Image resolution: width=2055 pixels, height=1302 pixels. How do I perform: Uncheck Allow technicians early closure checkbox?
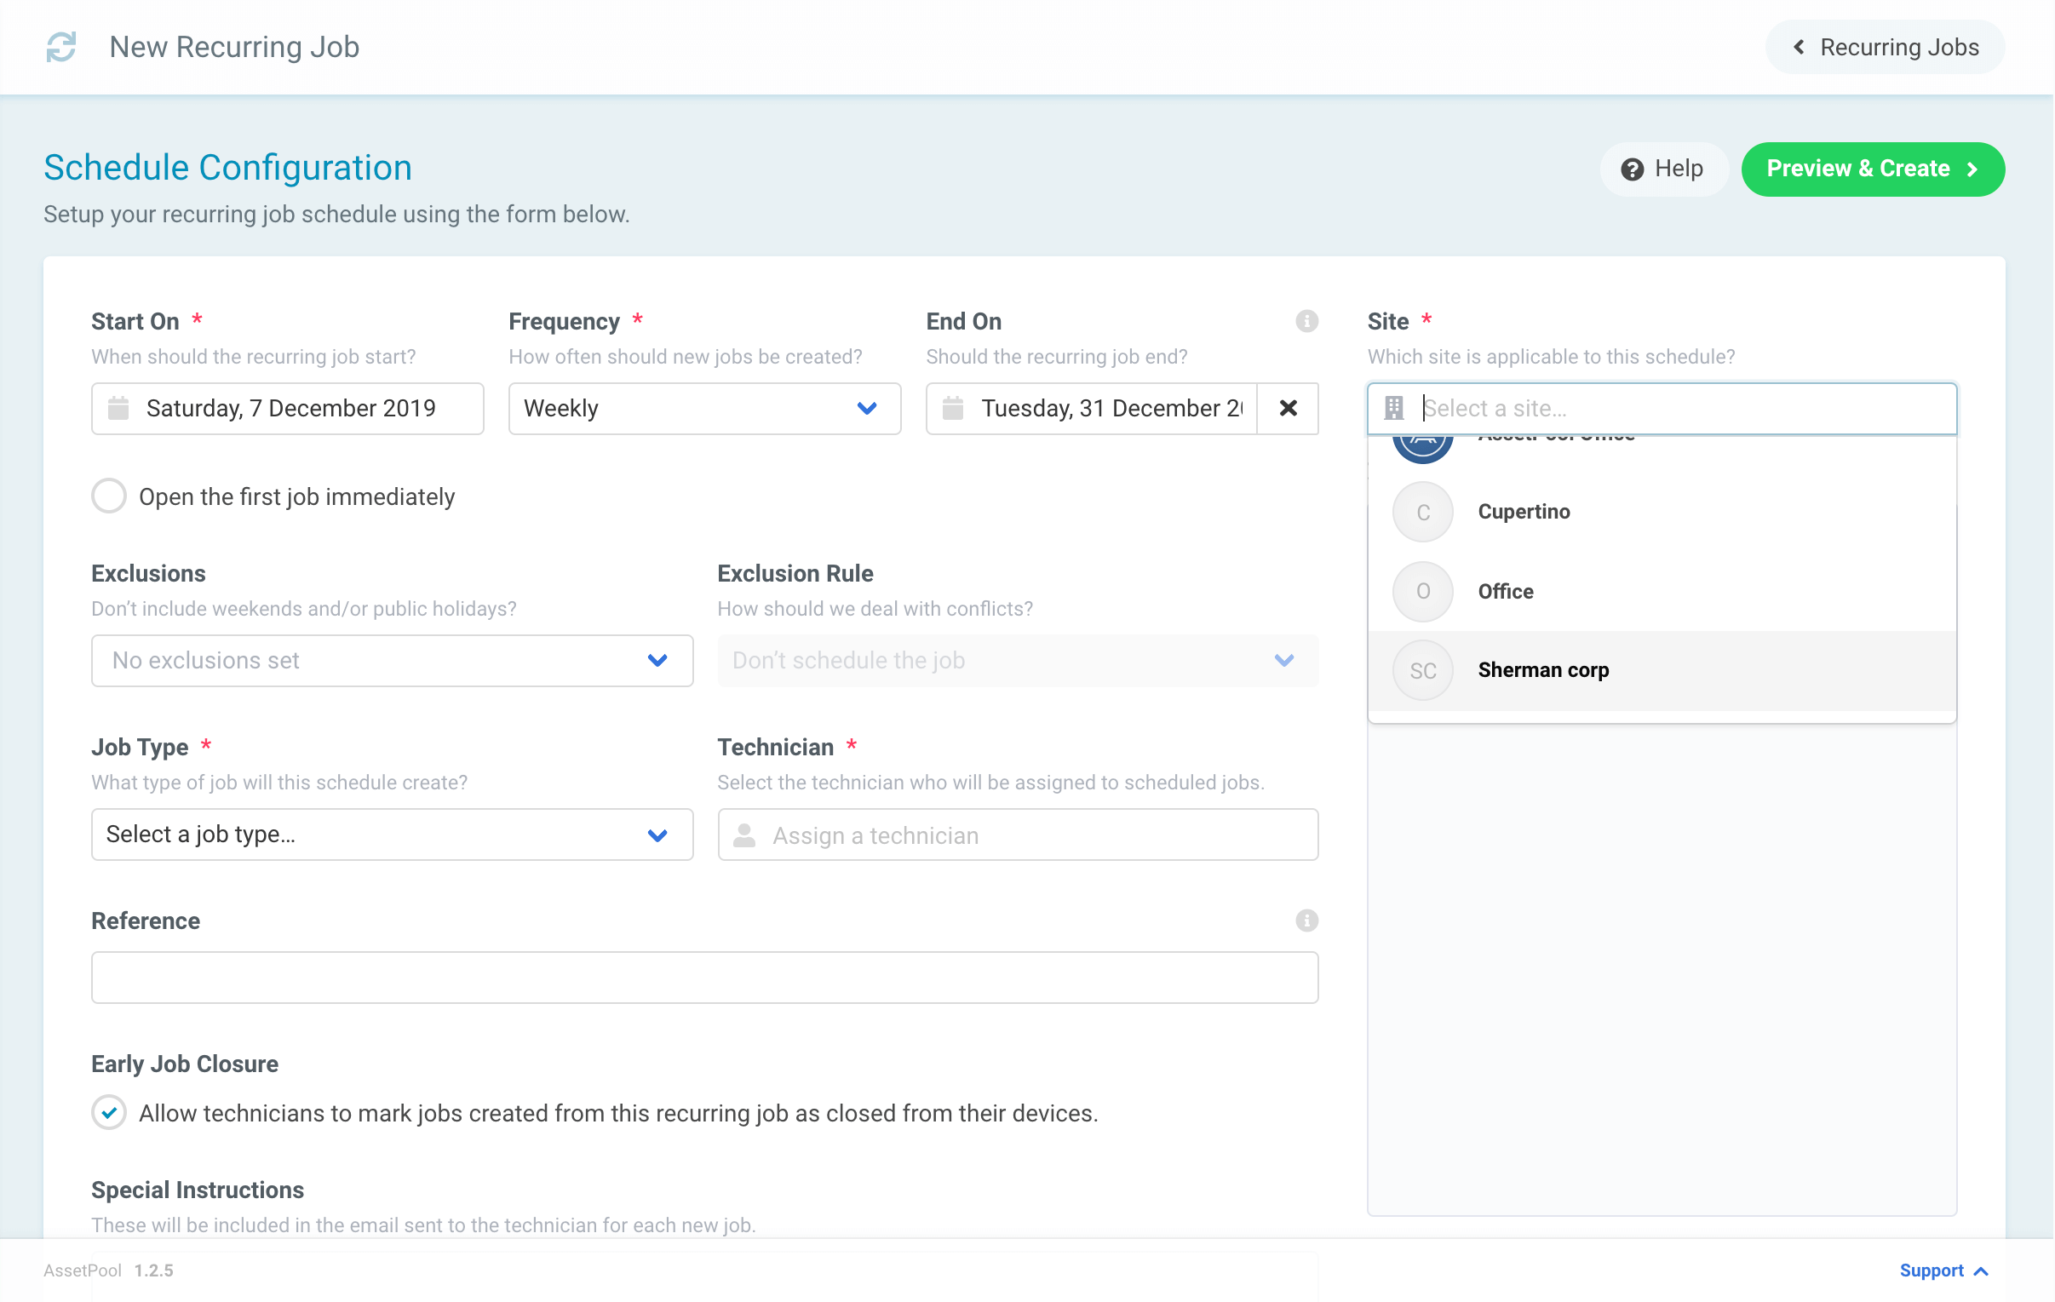click(109, 1112)
